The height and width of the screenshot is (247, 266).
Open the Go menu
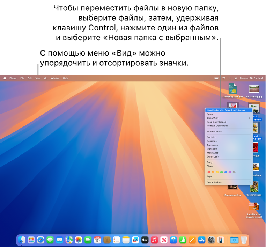(x=46, y=78)
